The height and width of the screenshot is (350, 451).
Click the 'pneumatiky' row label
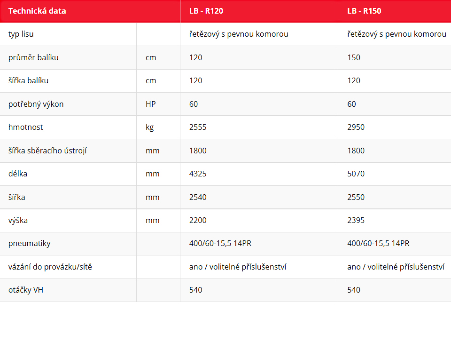pyautogui.click(x=29, y=244)
